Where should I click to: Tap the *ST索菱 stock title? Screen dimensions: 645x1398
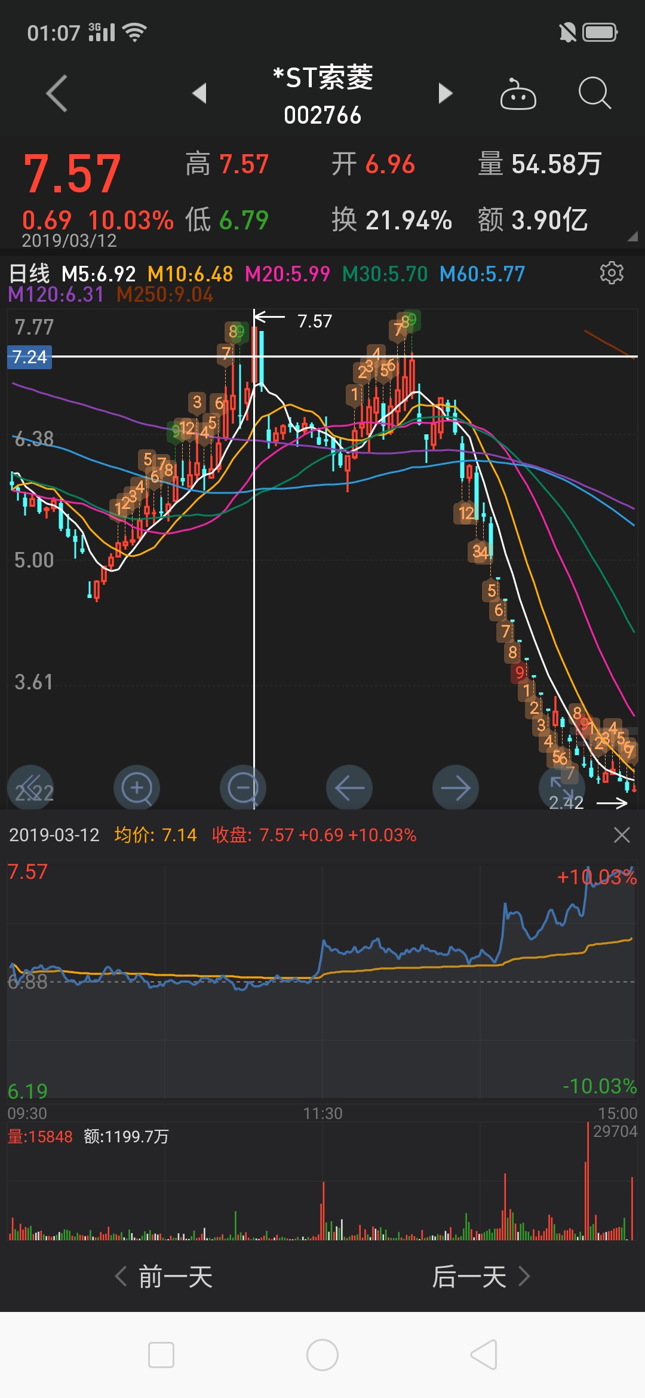[322, 78]
